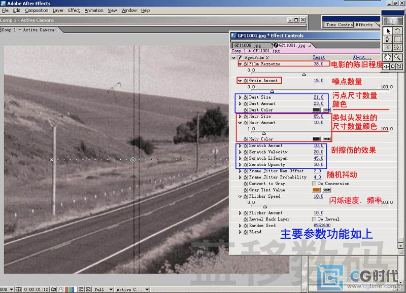Open the Composition menu
Image resolution: width=406 pixels, height=293 pixels.
click(x=37, y=10)
